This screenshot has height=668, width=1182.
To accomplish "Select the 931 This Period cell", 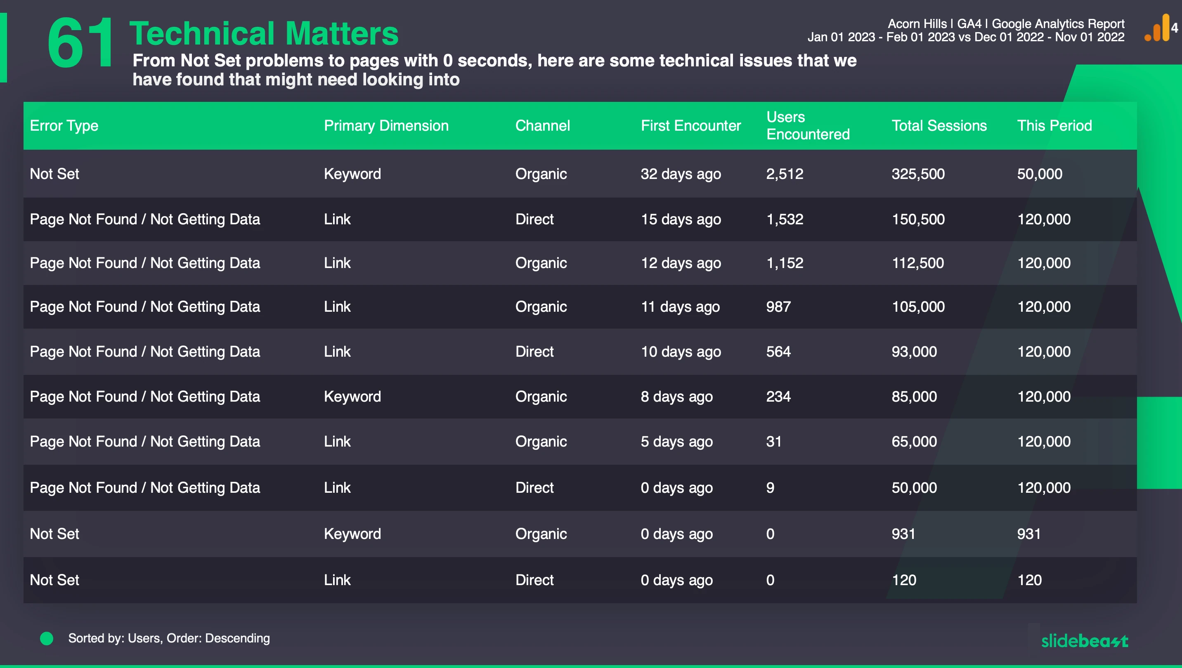I will click(1028, 534).
